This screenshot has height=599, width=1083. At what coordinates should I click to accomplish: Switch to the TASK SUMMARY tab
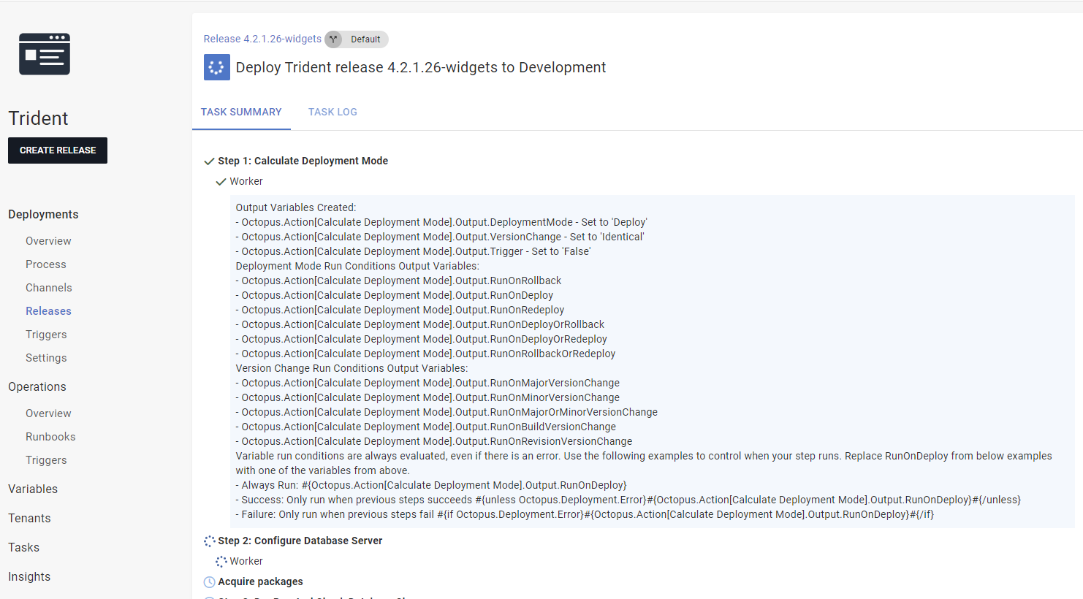(x=241, y=112)
